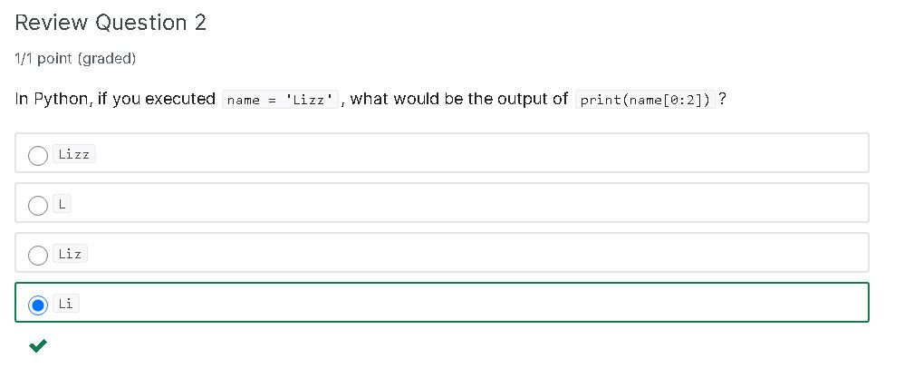Click 'what would be the output of' text
This screenshot has width=914, height=368.
tap(458, 99)
